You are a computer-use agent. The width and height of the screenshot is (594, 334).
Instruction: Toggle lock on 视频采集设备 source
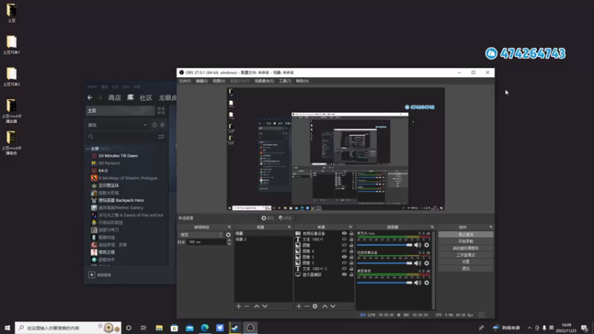point(351,234)
